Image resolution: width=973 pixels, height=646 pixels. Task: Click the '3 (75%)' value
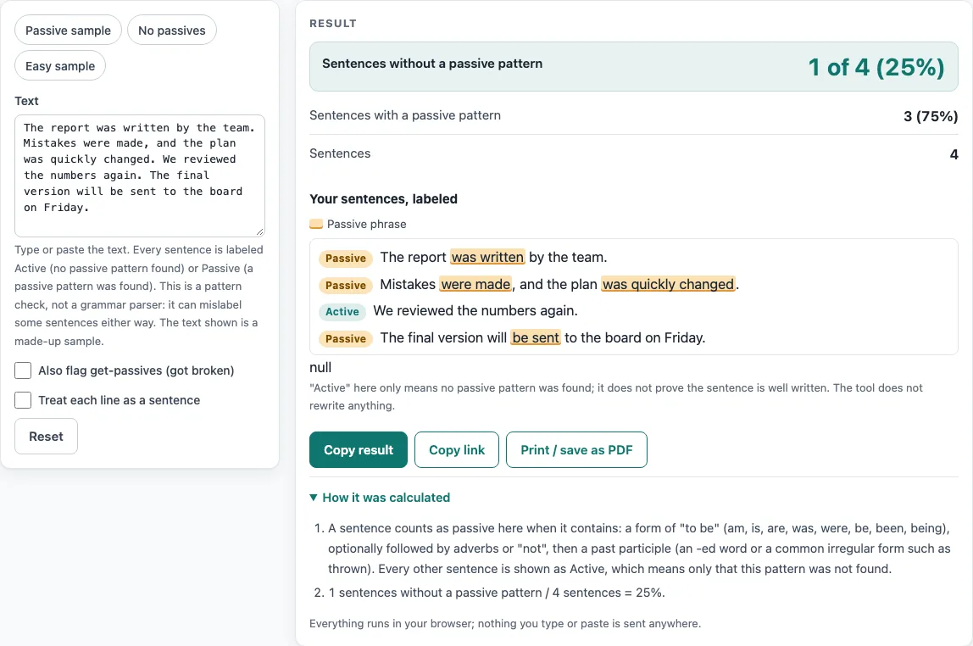930,116
